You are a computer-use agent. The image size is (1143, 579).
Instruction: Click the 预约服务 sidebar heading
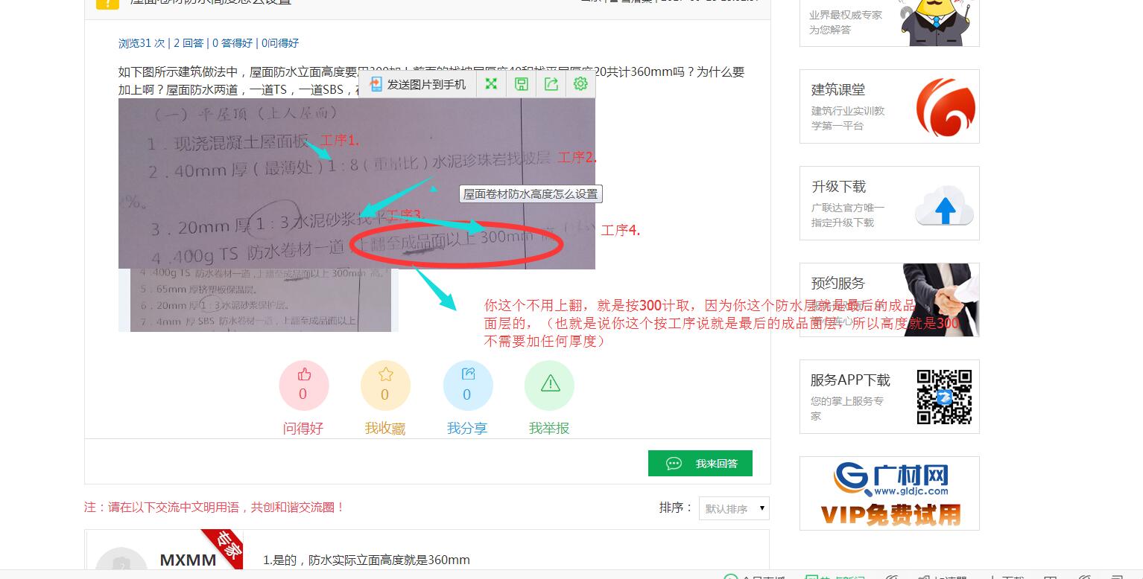tap(838, 283)
